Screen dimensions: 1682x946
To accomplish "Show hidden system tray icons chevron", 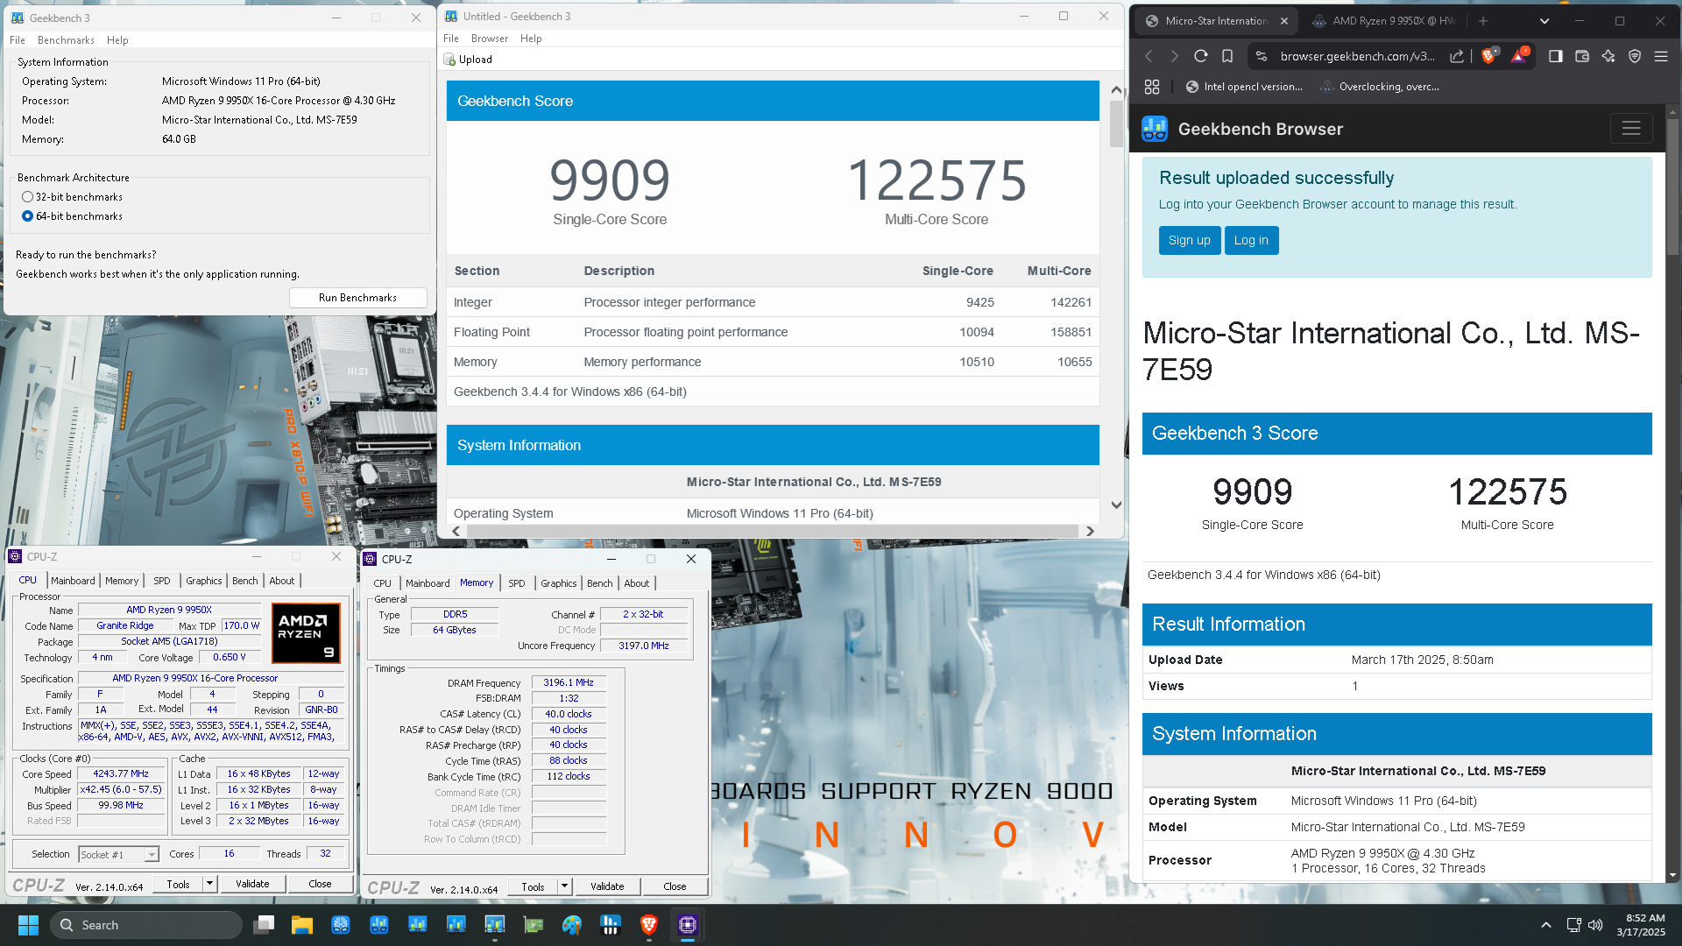I will coord(1546,925).
